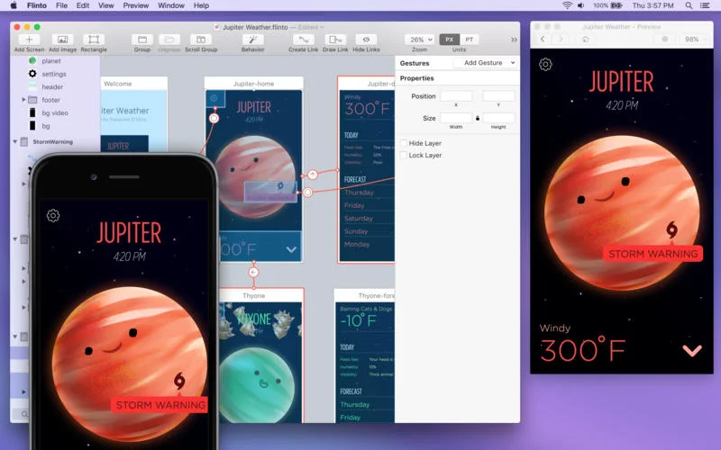Select the StormWarning screen in layer list
This screenshot has width=721, height=450.
point(52,141)
